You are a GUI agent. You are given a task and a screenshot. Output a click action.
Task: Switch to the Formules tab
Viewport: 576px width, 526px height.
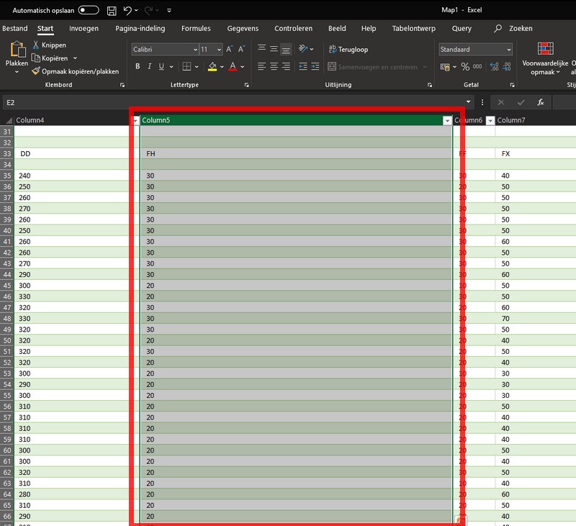pos(196,29)
